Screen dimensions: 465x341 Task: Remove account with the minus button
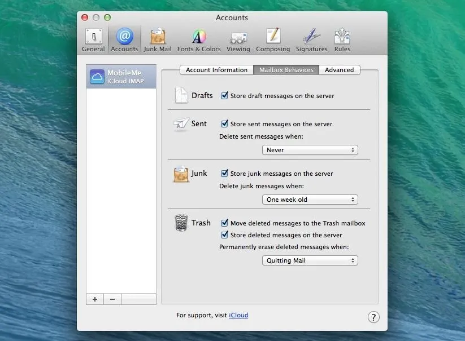pyautogui.click(x=112, y=299)
